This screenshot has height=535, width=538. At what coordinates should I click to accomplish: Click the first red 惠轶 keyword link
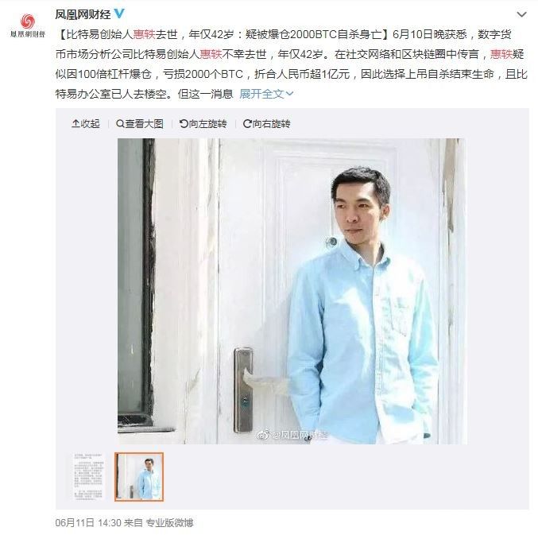(x=144, y=34)
